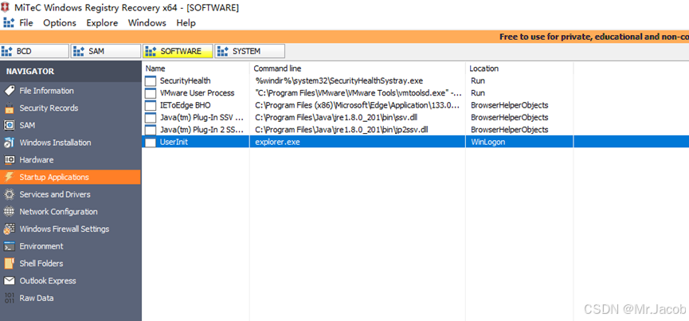Click the WinLogon location cell
The width and height of the screenshot is (689, 321).
519,143
